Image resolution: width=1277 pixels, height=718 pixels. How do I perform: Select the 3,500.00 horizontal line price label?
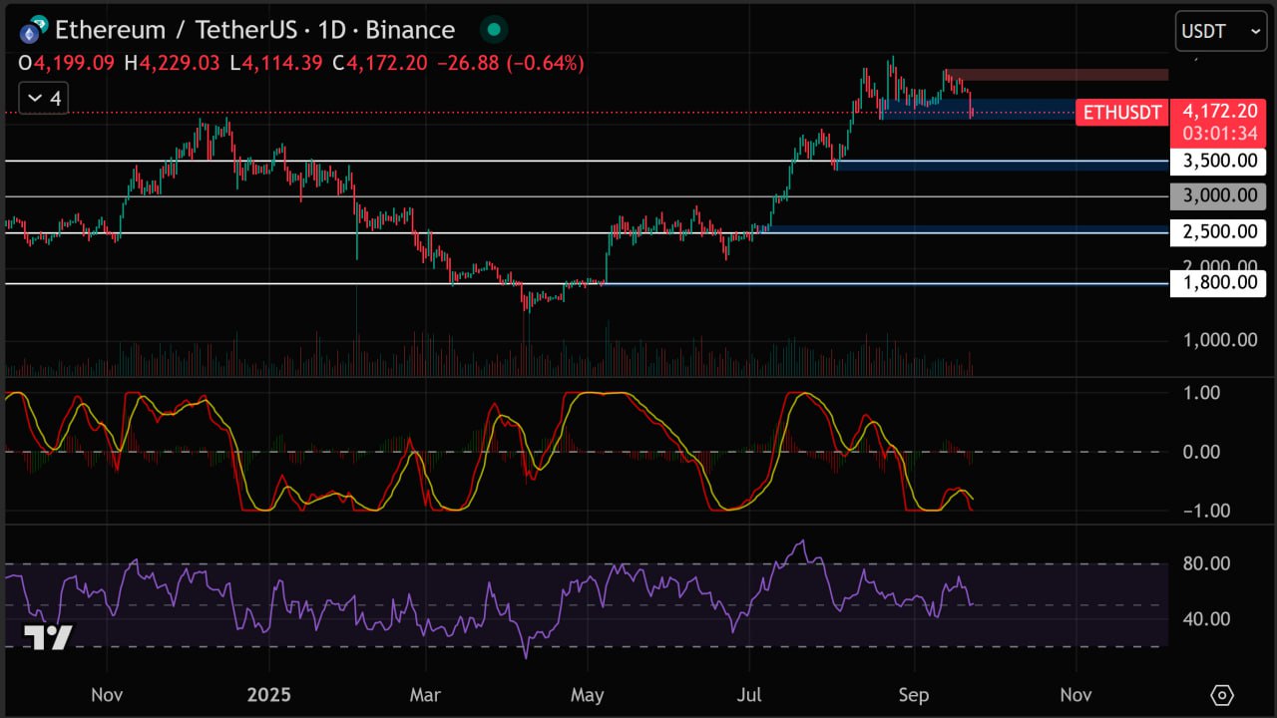(x=1219, y=161)
